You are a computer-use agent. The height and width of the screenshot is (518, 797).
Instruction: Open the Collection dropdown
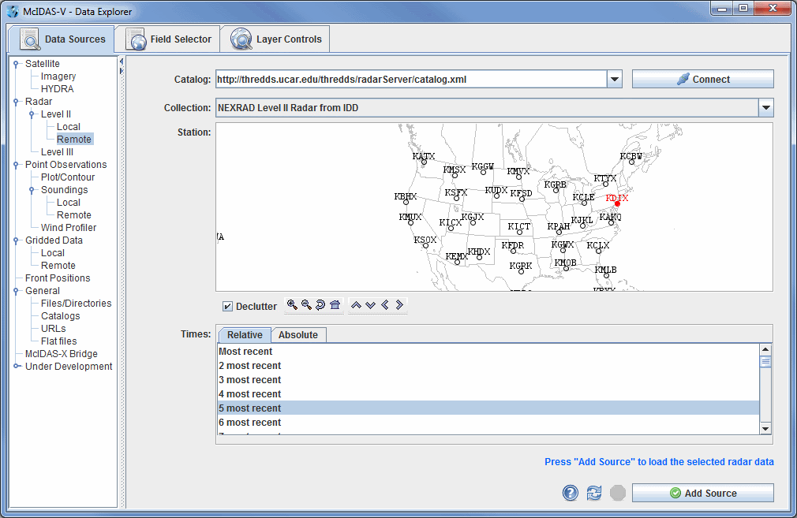(x=766, y=108)
